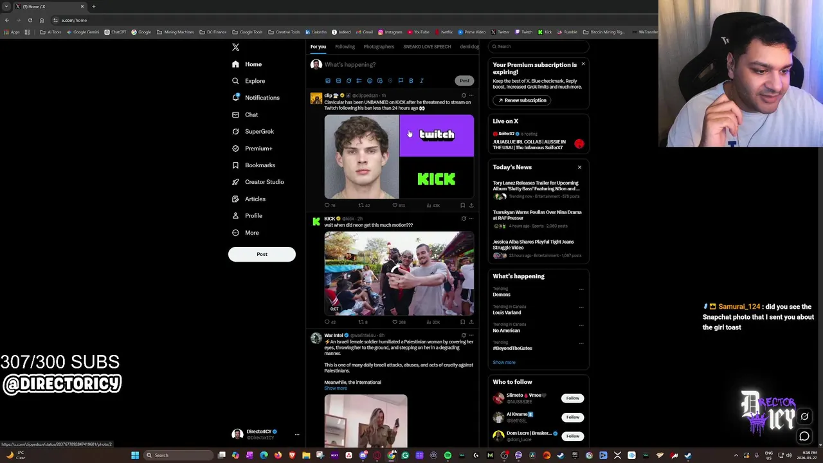Toggle italic formatting in the composer
The image size is (823, 463).
tap(421, 81)
